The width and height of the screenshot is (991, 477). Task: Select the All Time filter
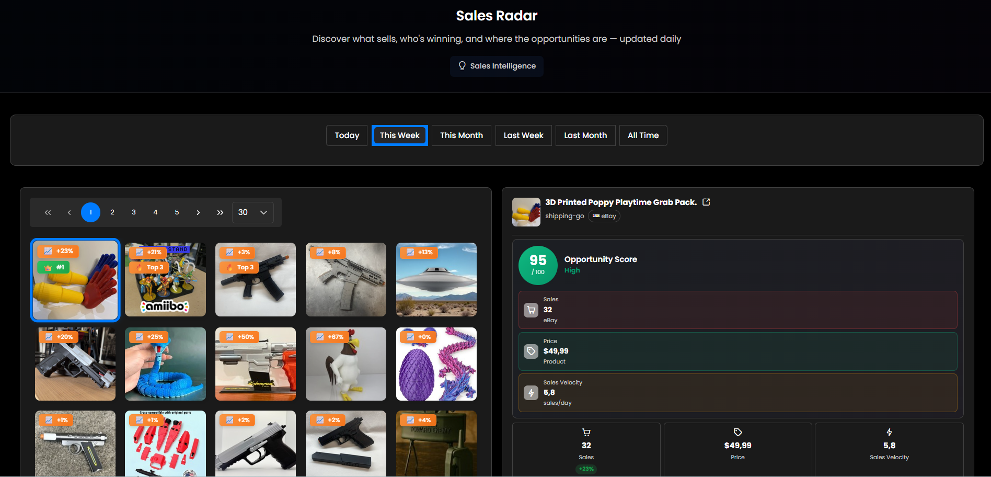coord(643,135)
